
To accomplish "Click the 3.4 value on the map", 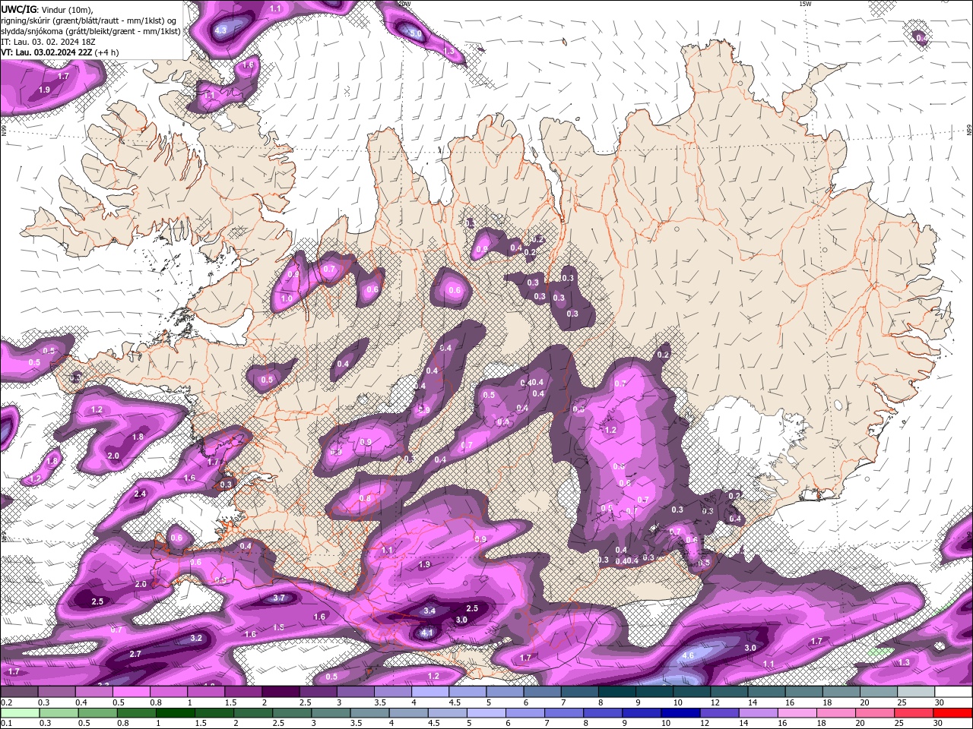I will [429, 611].
